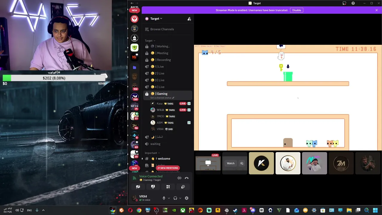The height and width of the screenshot is (215, 382).
Task: Open Discord inbox icon in title bar
Action: pos(344,3)
